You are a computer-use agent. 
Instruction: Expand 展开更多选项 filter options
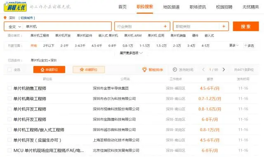[131, 53]
